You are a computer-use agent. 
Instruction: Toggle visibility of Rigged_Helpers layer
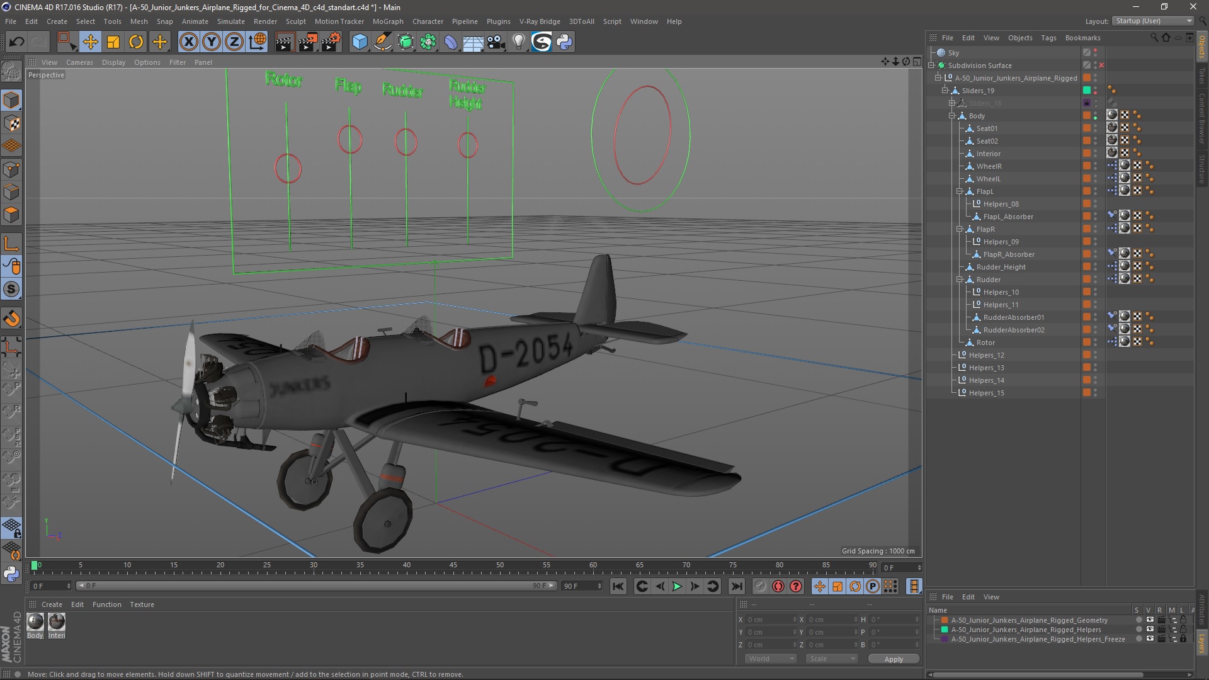1150,630
